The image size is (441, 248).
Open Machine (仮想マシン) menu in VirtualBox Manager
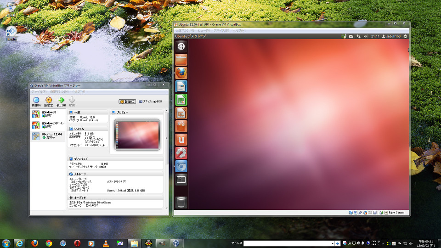coord(59,92)
